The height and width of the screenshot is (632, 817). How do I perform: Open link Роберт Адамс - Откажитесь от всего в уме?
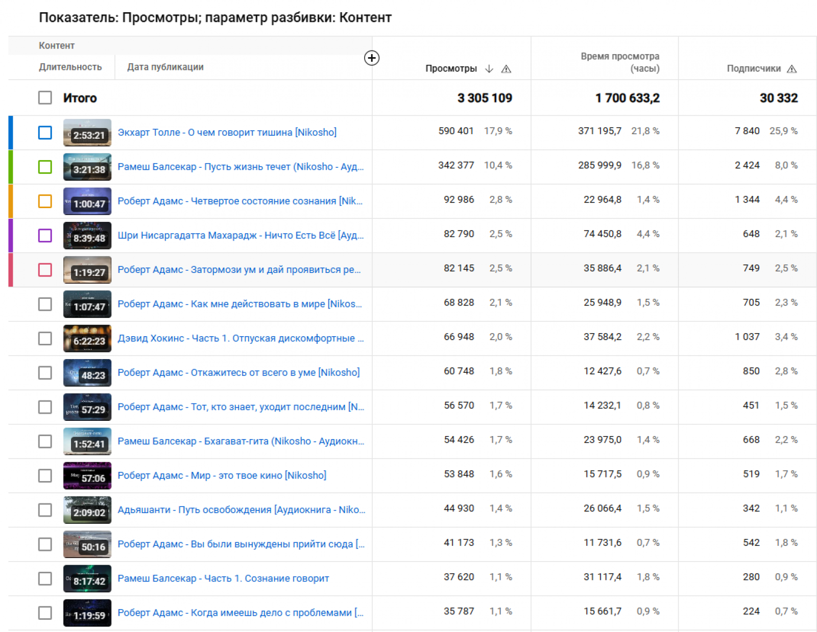[238, 372]
